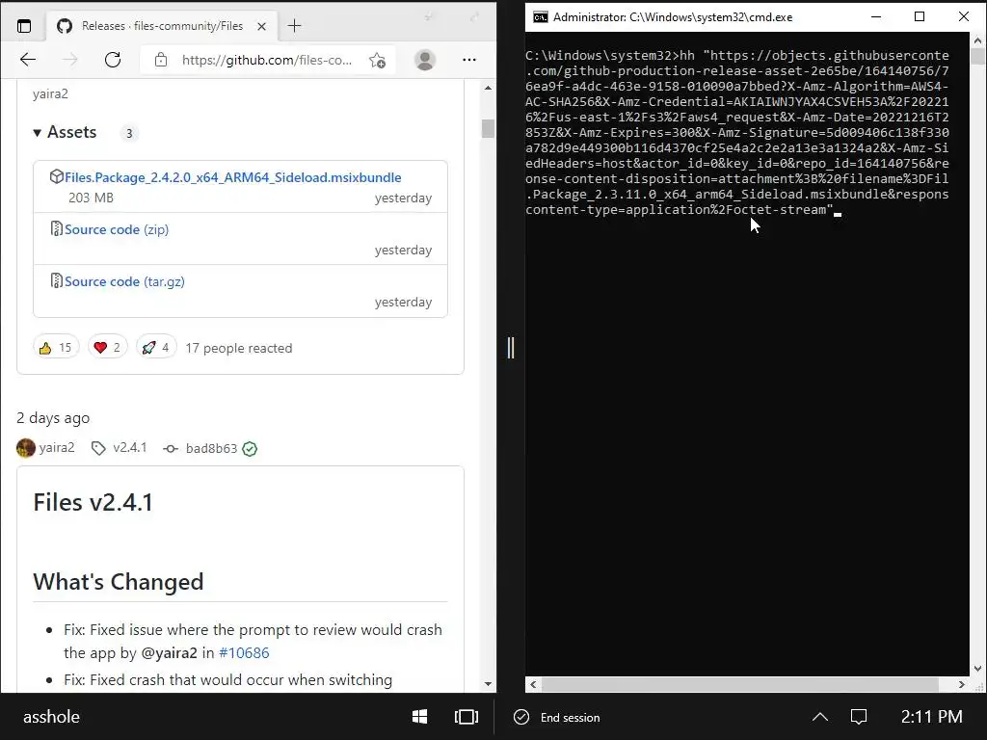Select the Releases files-community/Files tab
This screenshot has height=740, width=987.
point(161,26)
